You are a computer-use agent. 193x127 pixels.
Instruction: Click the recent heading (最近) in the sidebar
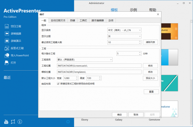click(x=7, y=77)
